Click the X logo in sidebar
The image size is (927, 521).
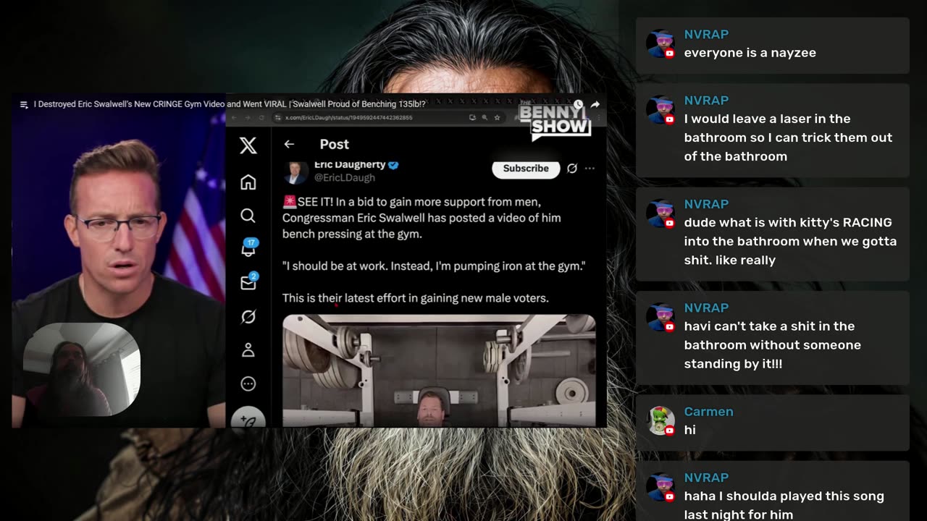click(x=248, y=145)
